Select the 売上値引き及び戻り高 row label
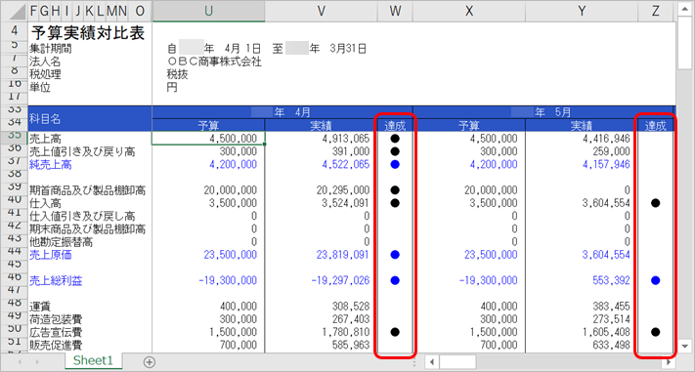The image size is (695, 372). click(x=82, y=152)
